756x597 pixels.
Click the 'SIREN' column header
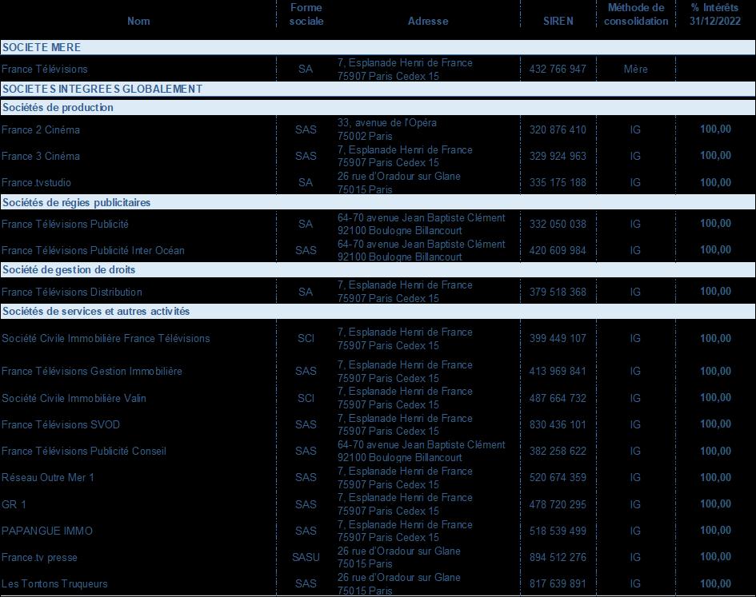click(x=558, y=22)
